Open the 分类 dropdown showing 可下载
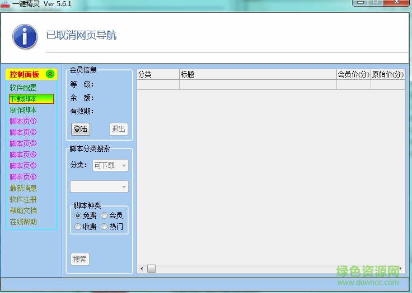The image size is (412, 293). [x=110, y=165]
